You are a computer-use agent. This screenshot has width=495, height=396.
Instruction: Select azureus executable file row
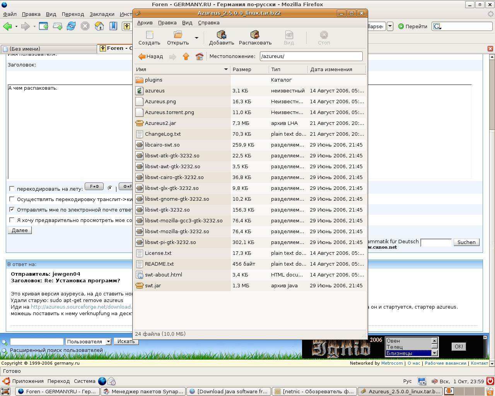[x=250, y=90]
